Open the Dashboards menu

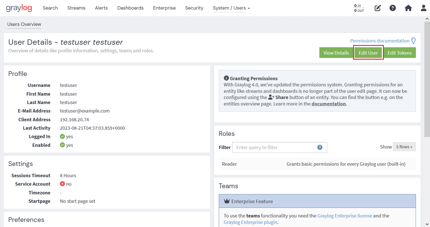(130, 8)
